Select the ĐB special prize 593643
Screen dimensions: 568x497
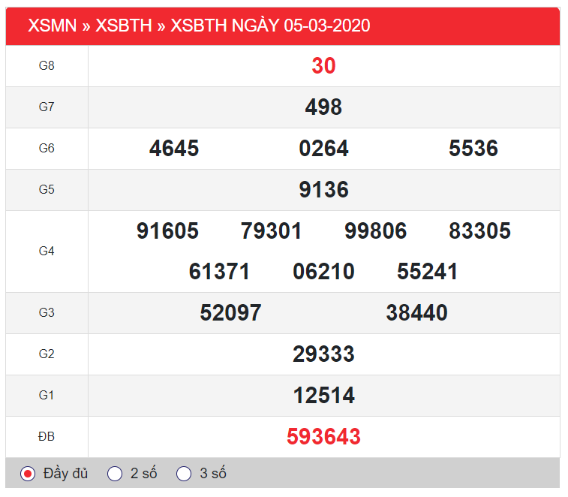click(x=323, y=437)
